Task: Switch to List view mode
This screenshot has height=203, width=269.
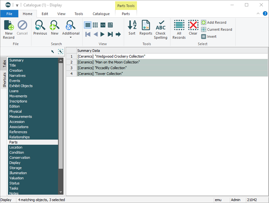Action: pos(88,25)
